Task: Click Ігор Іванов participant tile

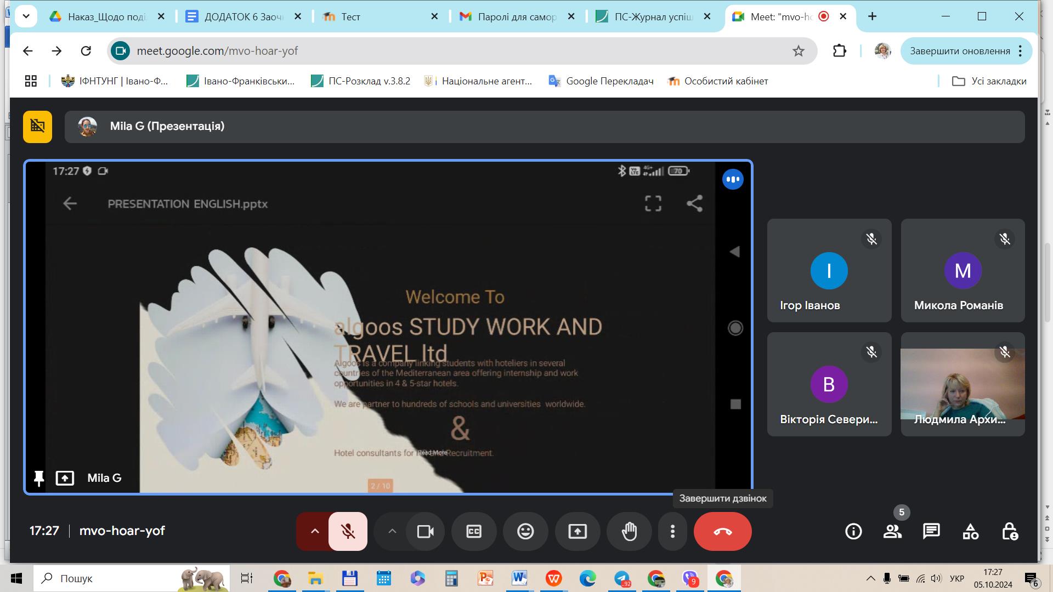Action: 829,270
